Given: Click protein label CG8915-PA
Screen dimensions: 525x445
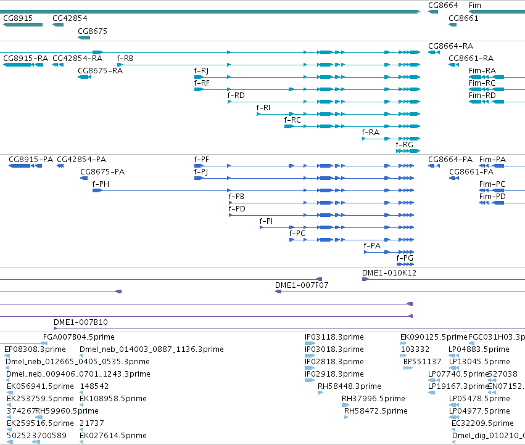Looking at the screenshot, I should pos(31,159).
